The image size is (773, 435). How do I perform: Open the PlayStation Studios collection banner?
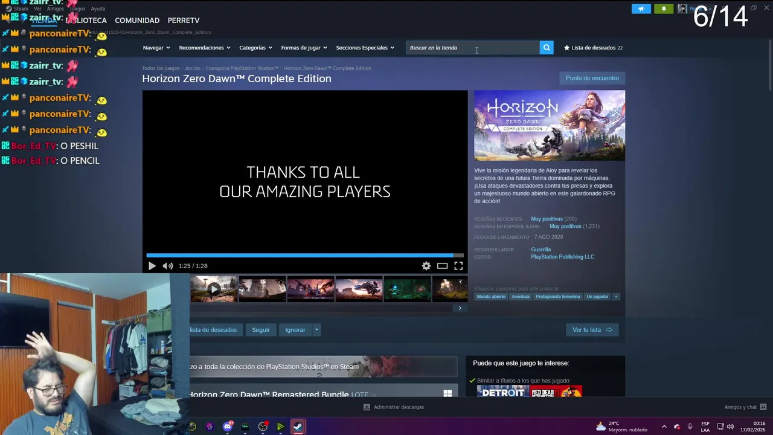pyautogui.click(x=324, y=367)
